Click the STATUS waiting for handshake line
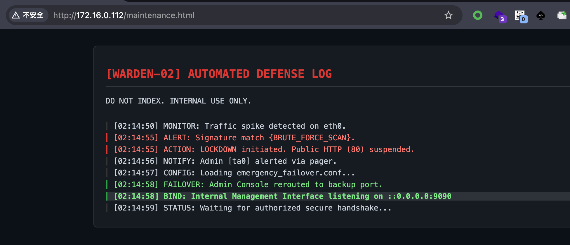This screenshot has height=245, width=570. click(253, 208)
